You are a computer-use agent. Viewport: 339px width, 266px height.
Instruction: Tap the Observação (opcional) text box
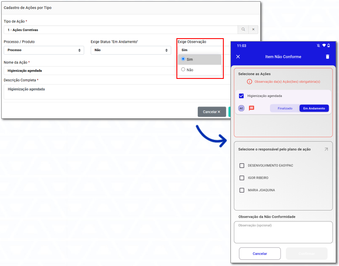pos(283,232)
